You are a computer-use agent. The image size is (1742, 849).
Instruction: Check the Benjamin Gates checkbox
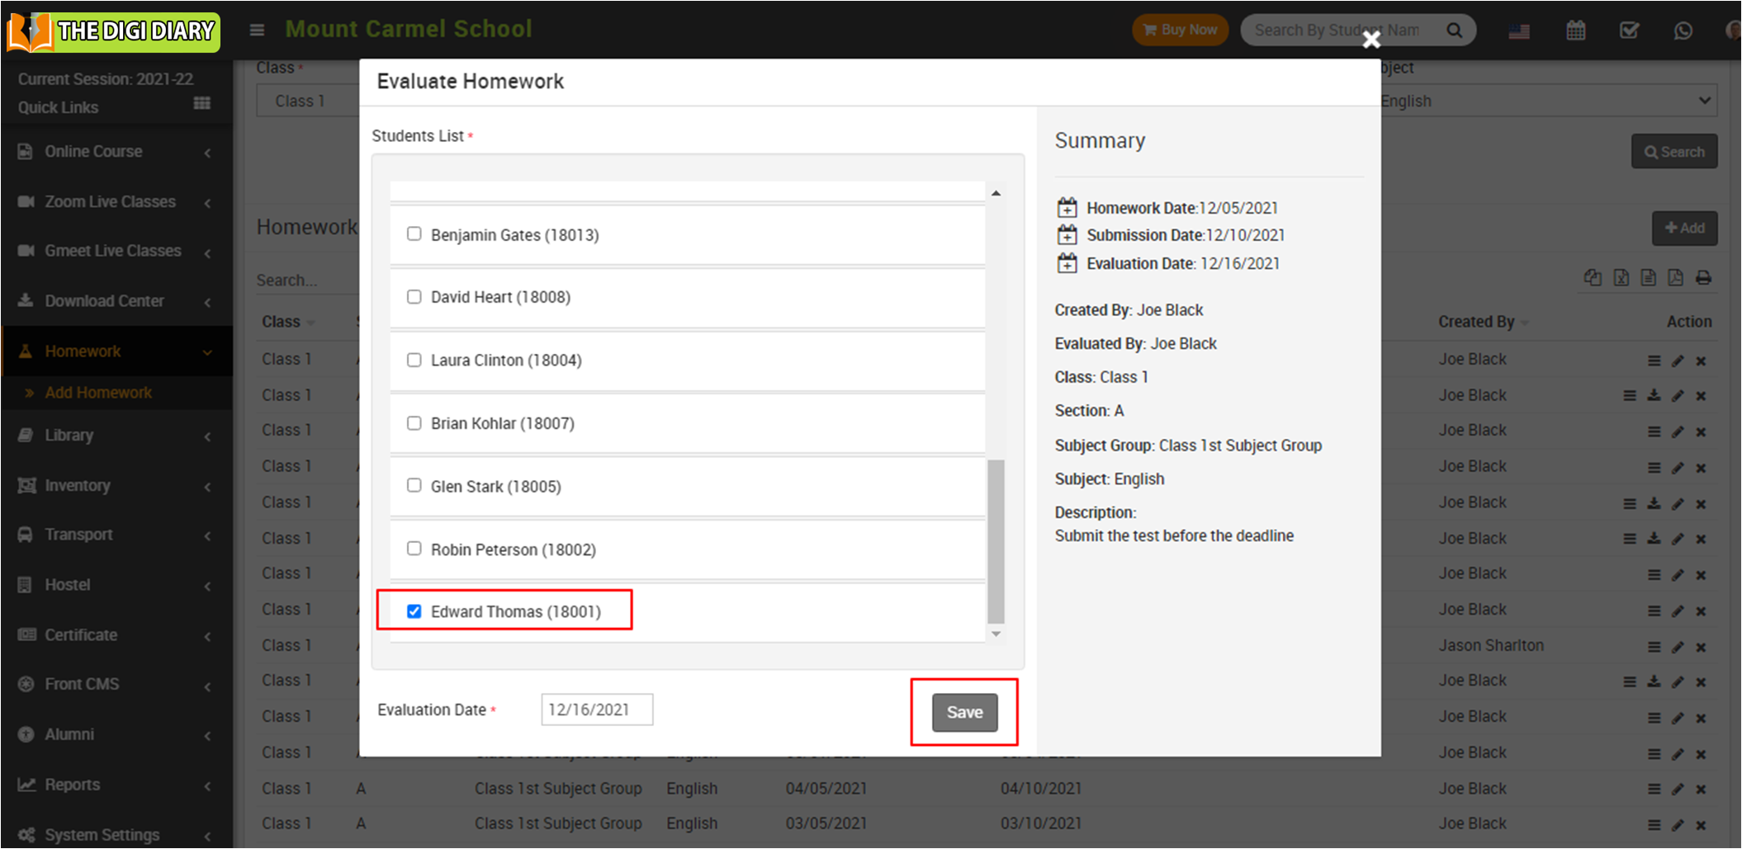tap(414, 234)
